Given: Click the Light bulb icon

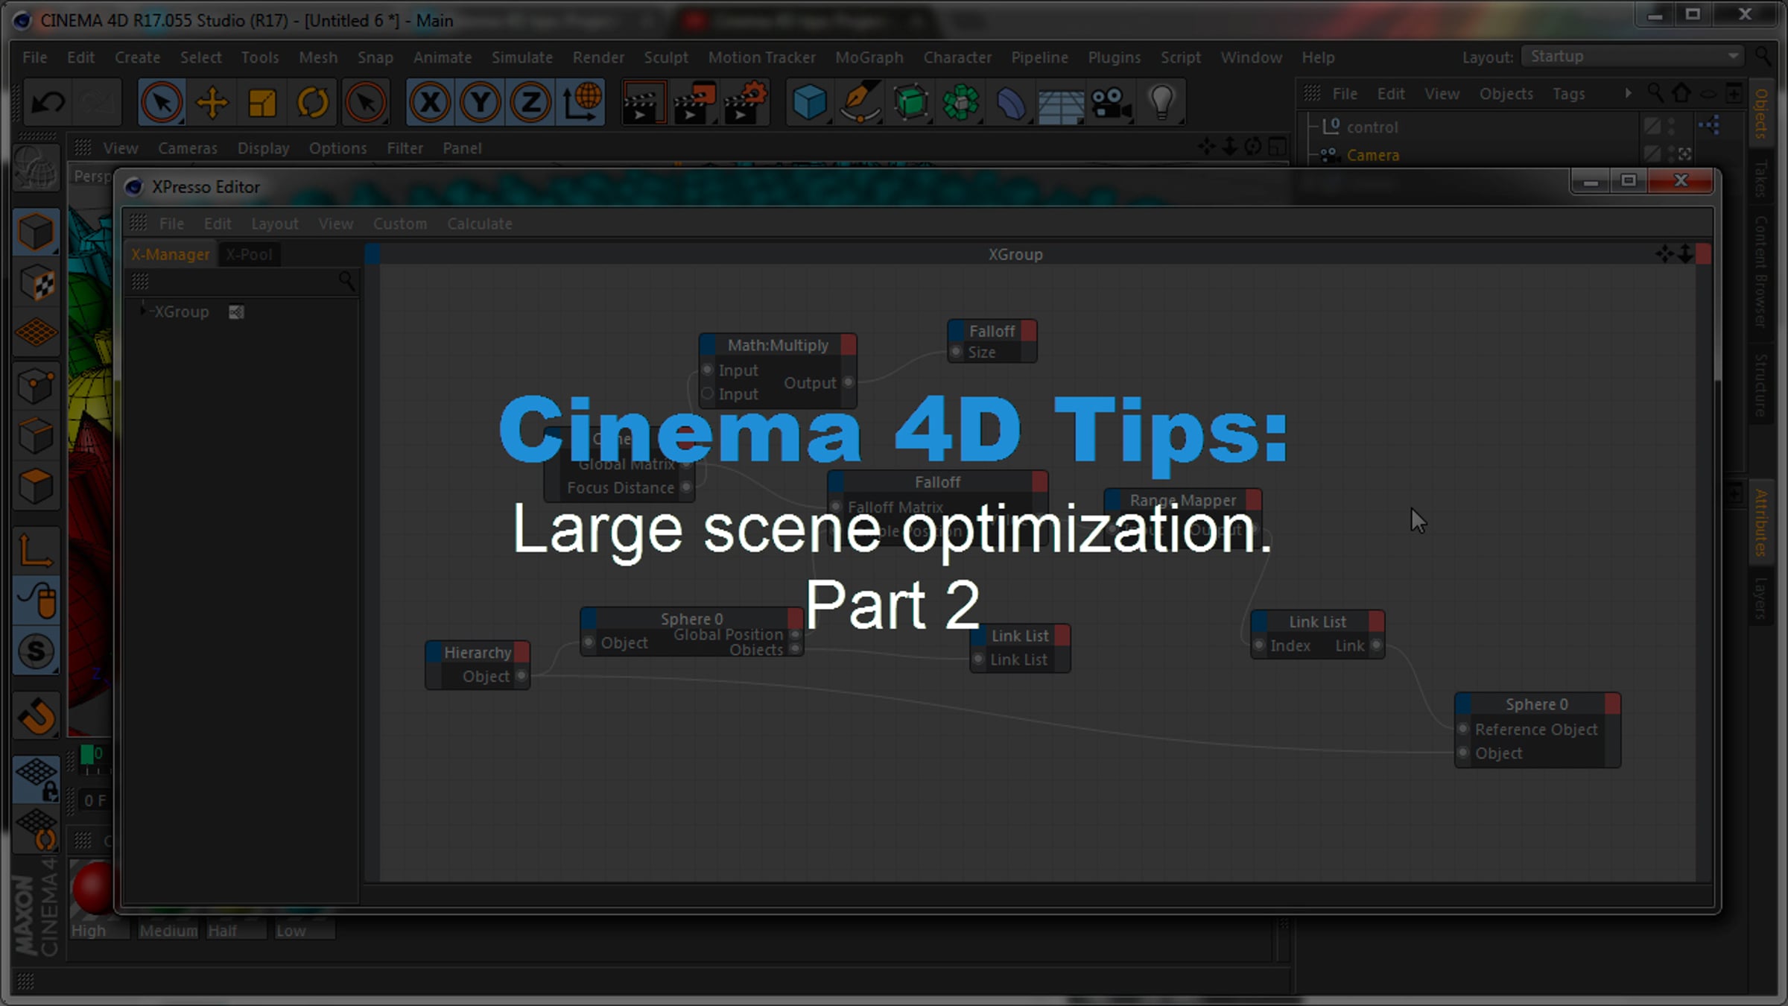Looking at the screenshot, I should pos(1161,102).
